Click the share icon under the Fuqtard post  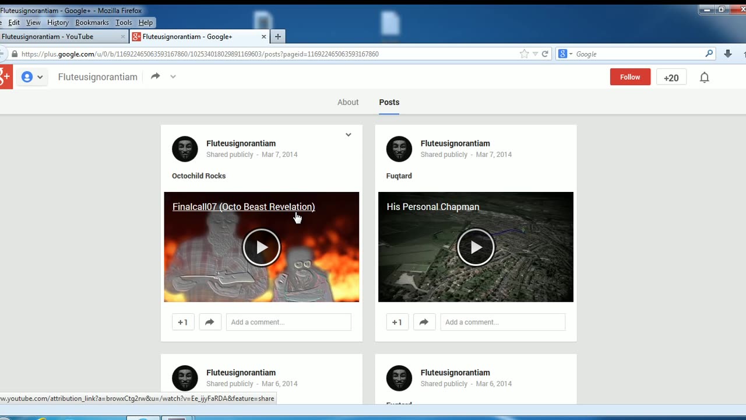[424, 322]
